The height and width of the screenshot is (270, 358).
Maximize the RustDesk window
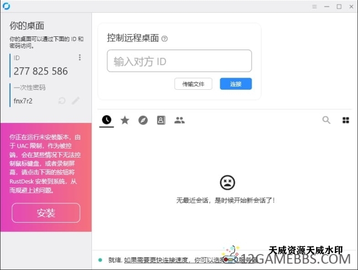[x=339, y=7]
